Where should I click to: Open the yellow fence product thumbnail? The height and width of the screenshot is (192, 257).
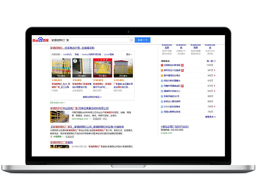(x=60, y=67)
